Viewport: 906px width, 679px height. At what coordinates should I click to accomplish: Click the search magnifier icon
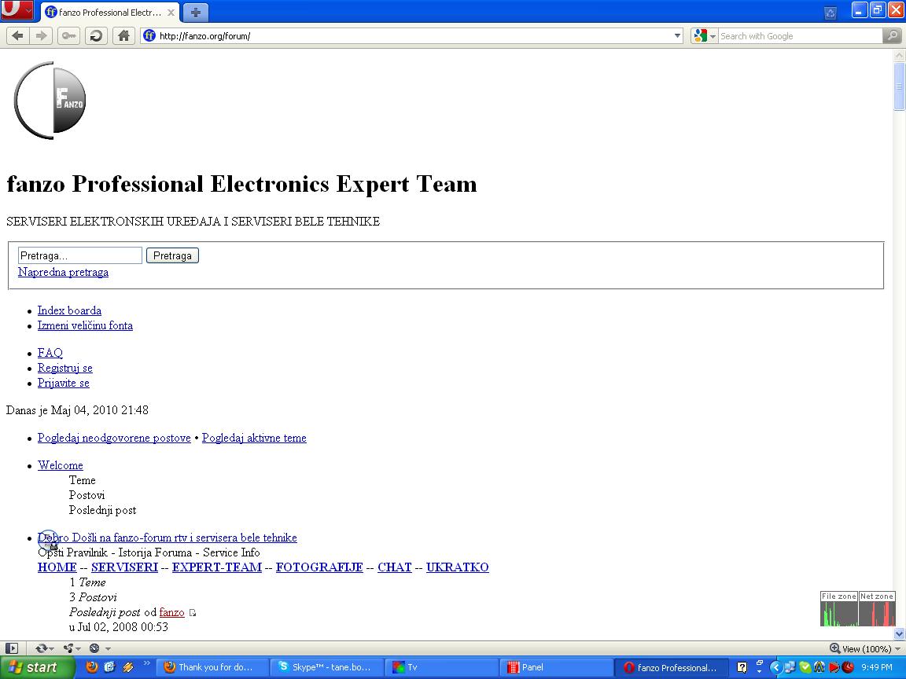tap(892, 35)
